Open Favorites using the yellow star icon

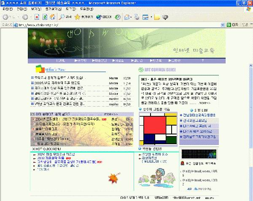click(x=77, y=17)
